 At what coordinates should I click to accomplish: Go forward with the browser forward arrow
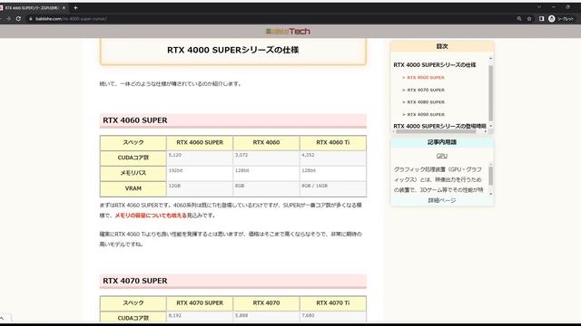[8, 18]
